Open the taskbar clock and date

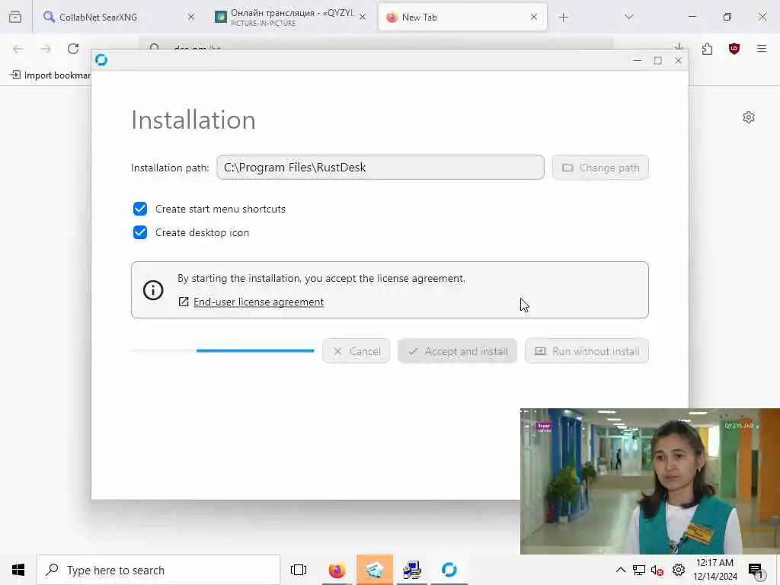(x=714, y=570)
